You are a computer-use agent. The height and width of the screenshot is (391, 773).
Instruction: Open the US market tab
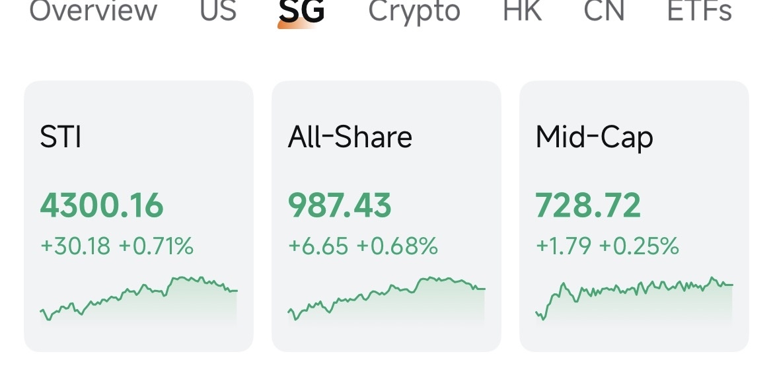218,11
